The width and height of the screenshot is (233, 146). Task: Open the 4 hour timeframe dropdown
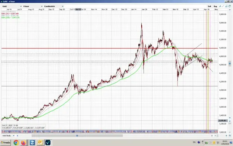(33, 6)
